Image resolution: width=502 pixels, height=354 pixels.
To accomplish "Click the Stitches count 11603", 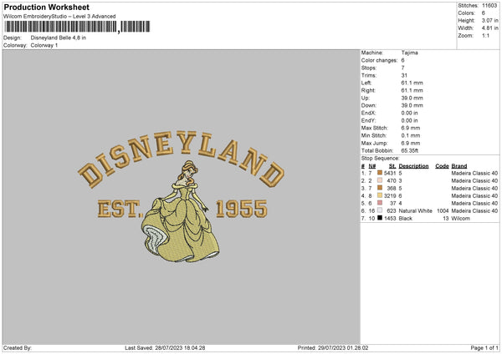I will pyautogui.click(x=489, y=6).
